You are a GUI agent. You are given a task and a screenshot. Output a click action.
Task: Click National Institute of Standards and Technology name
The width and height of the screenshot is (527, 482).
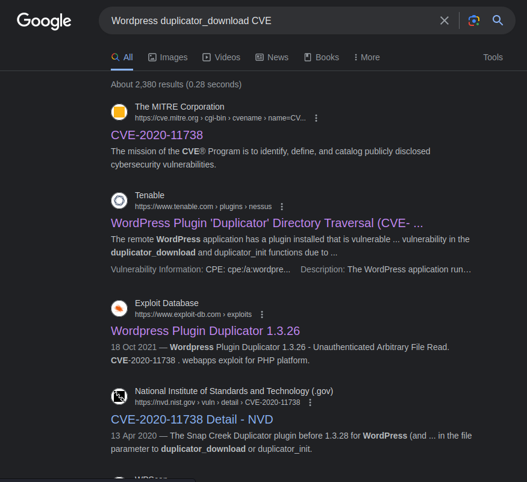(234, 391)
